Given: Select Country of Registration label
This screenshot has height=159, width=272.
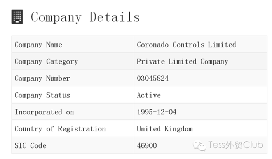Looking at the screenshot, I should coord(60,129).
